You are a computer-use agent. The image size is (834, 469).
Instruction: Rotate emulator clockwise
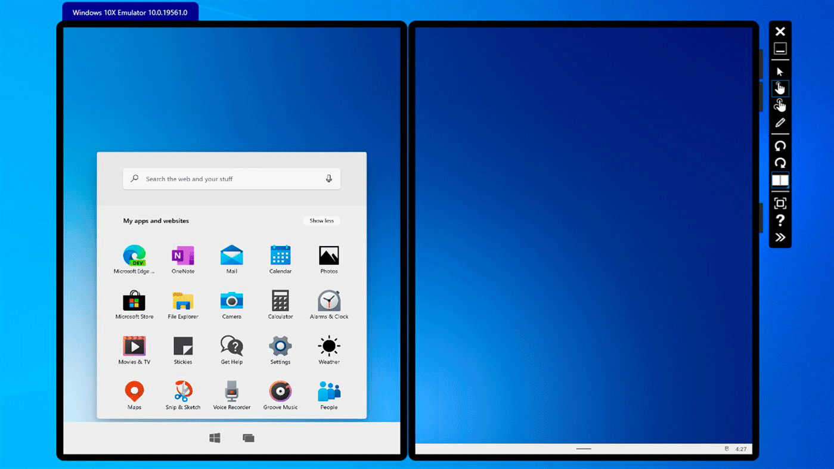pos(780,163)
